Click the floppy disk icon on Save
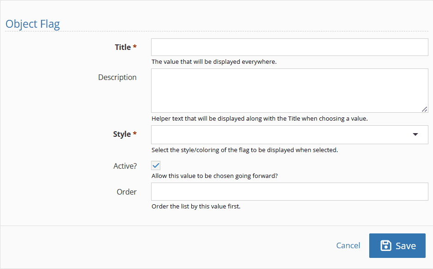Viewport: 433px width, 269px height. [386, 245]
